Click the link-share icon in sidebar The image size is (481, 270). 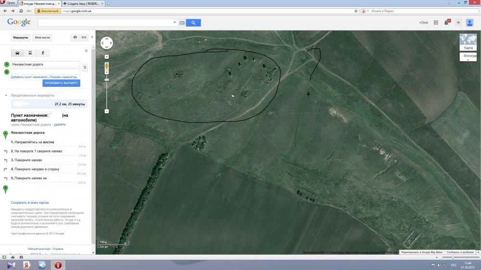[84, 37]
